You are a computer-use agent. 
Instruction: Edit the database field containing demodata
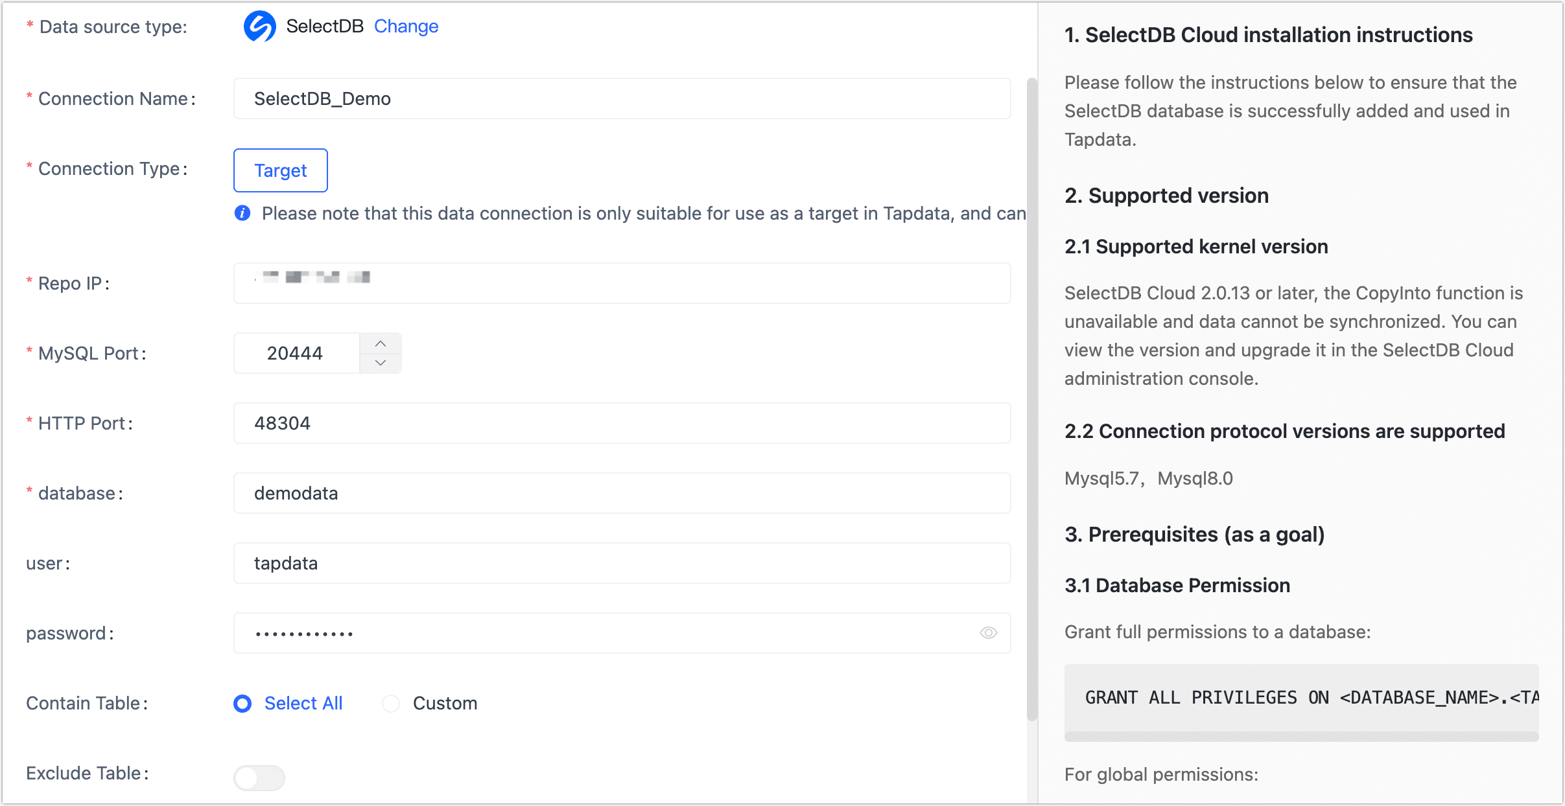(x=621, y=492)
